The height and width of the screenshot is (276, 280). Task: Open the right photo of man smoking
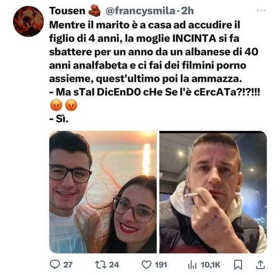[x=213, y=192]
